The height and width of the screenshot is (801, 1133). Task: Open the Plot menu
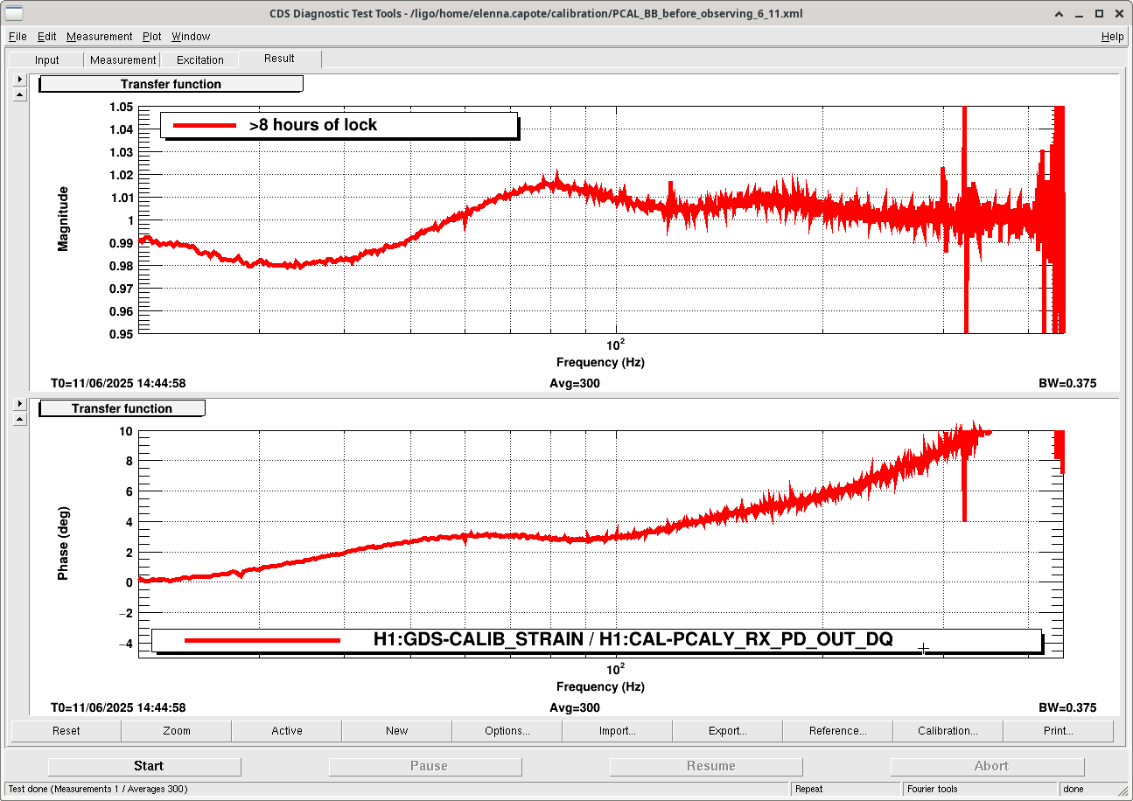[152, 37]
